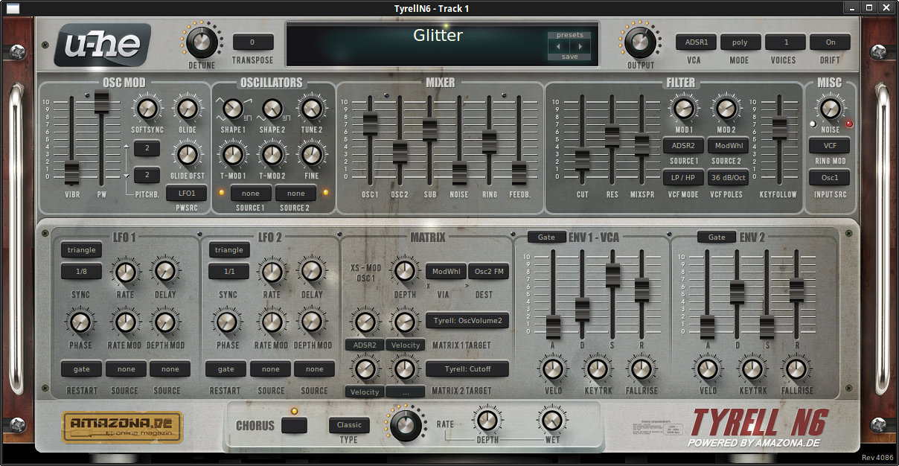Click the AMAZONA.DE logo plate
This screenshot has width=899, height=466.
[122, 427]
